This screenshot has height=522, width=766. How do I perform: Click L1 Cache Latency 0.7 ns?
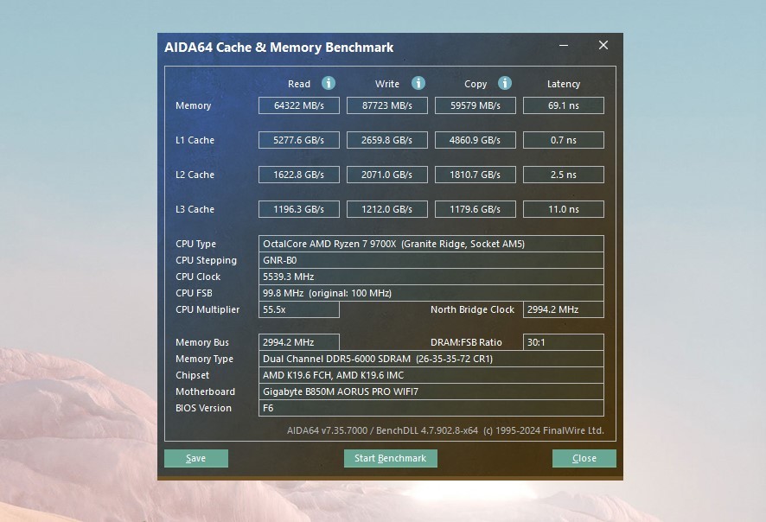564,140
